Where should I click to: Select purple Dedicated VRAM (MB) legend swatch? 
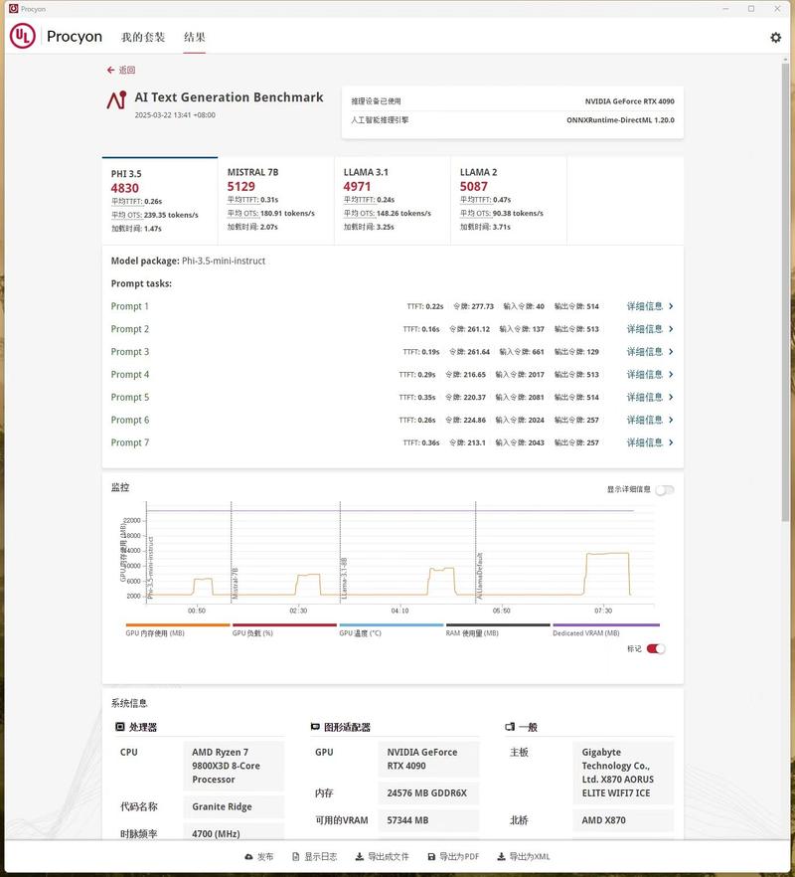point(606,624)
